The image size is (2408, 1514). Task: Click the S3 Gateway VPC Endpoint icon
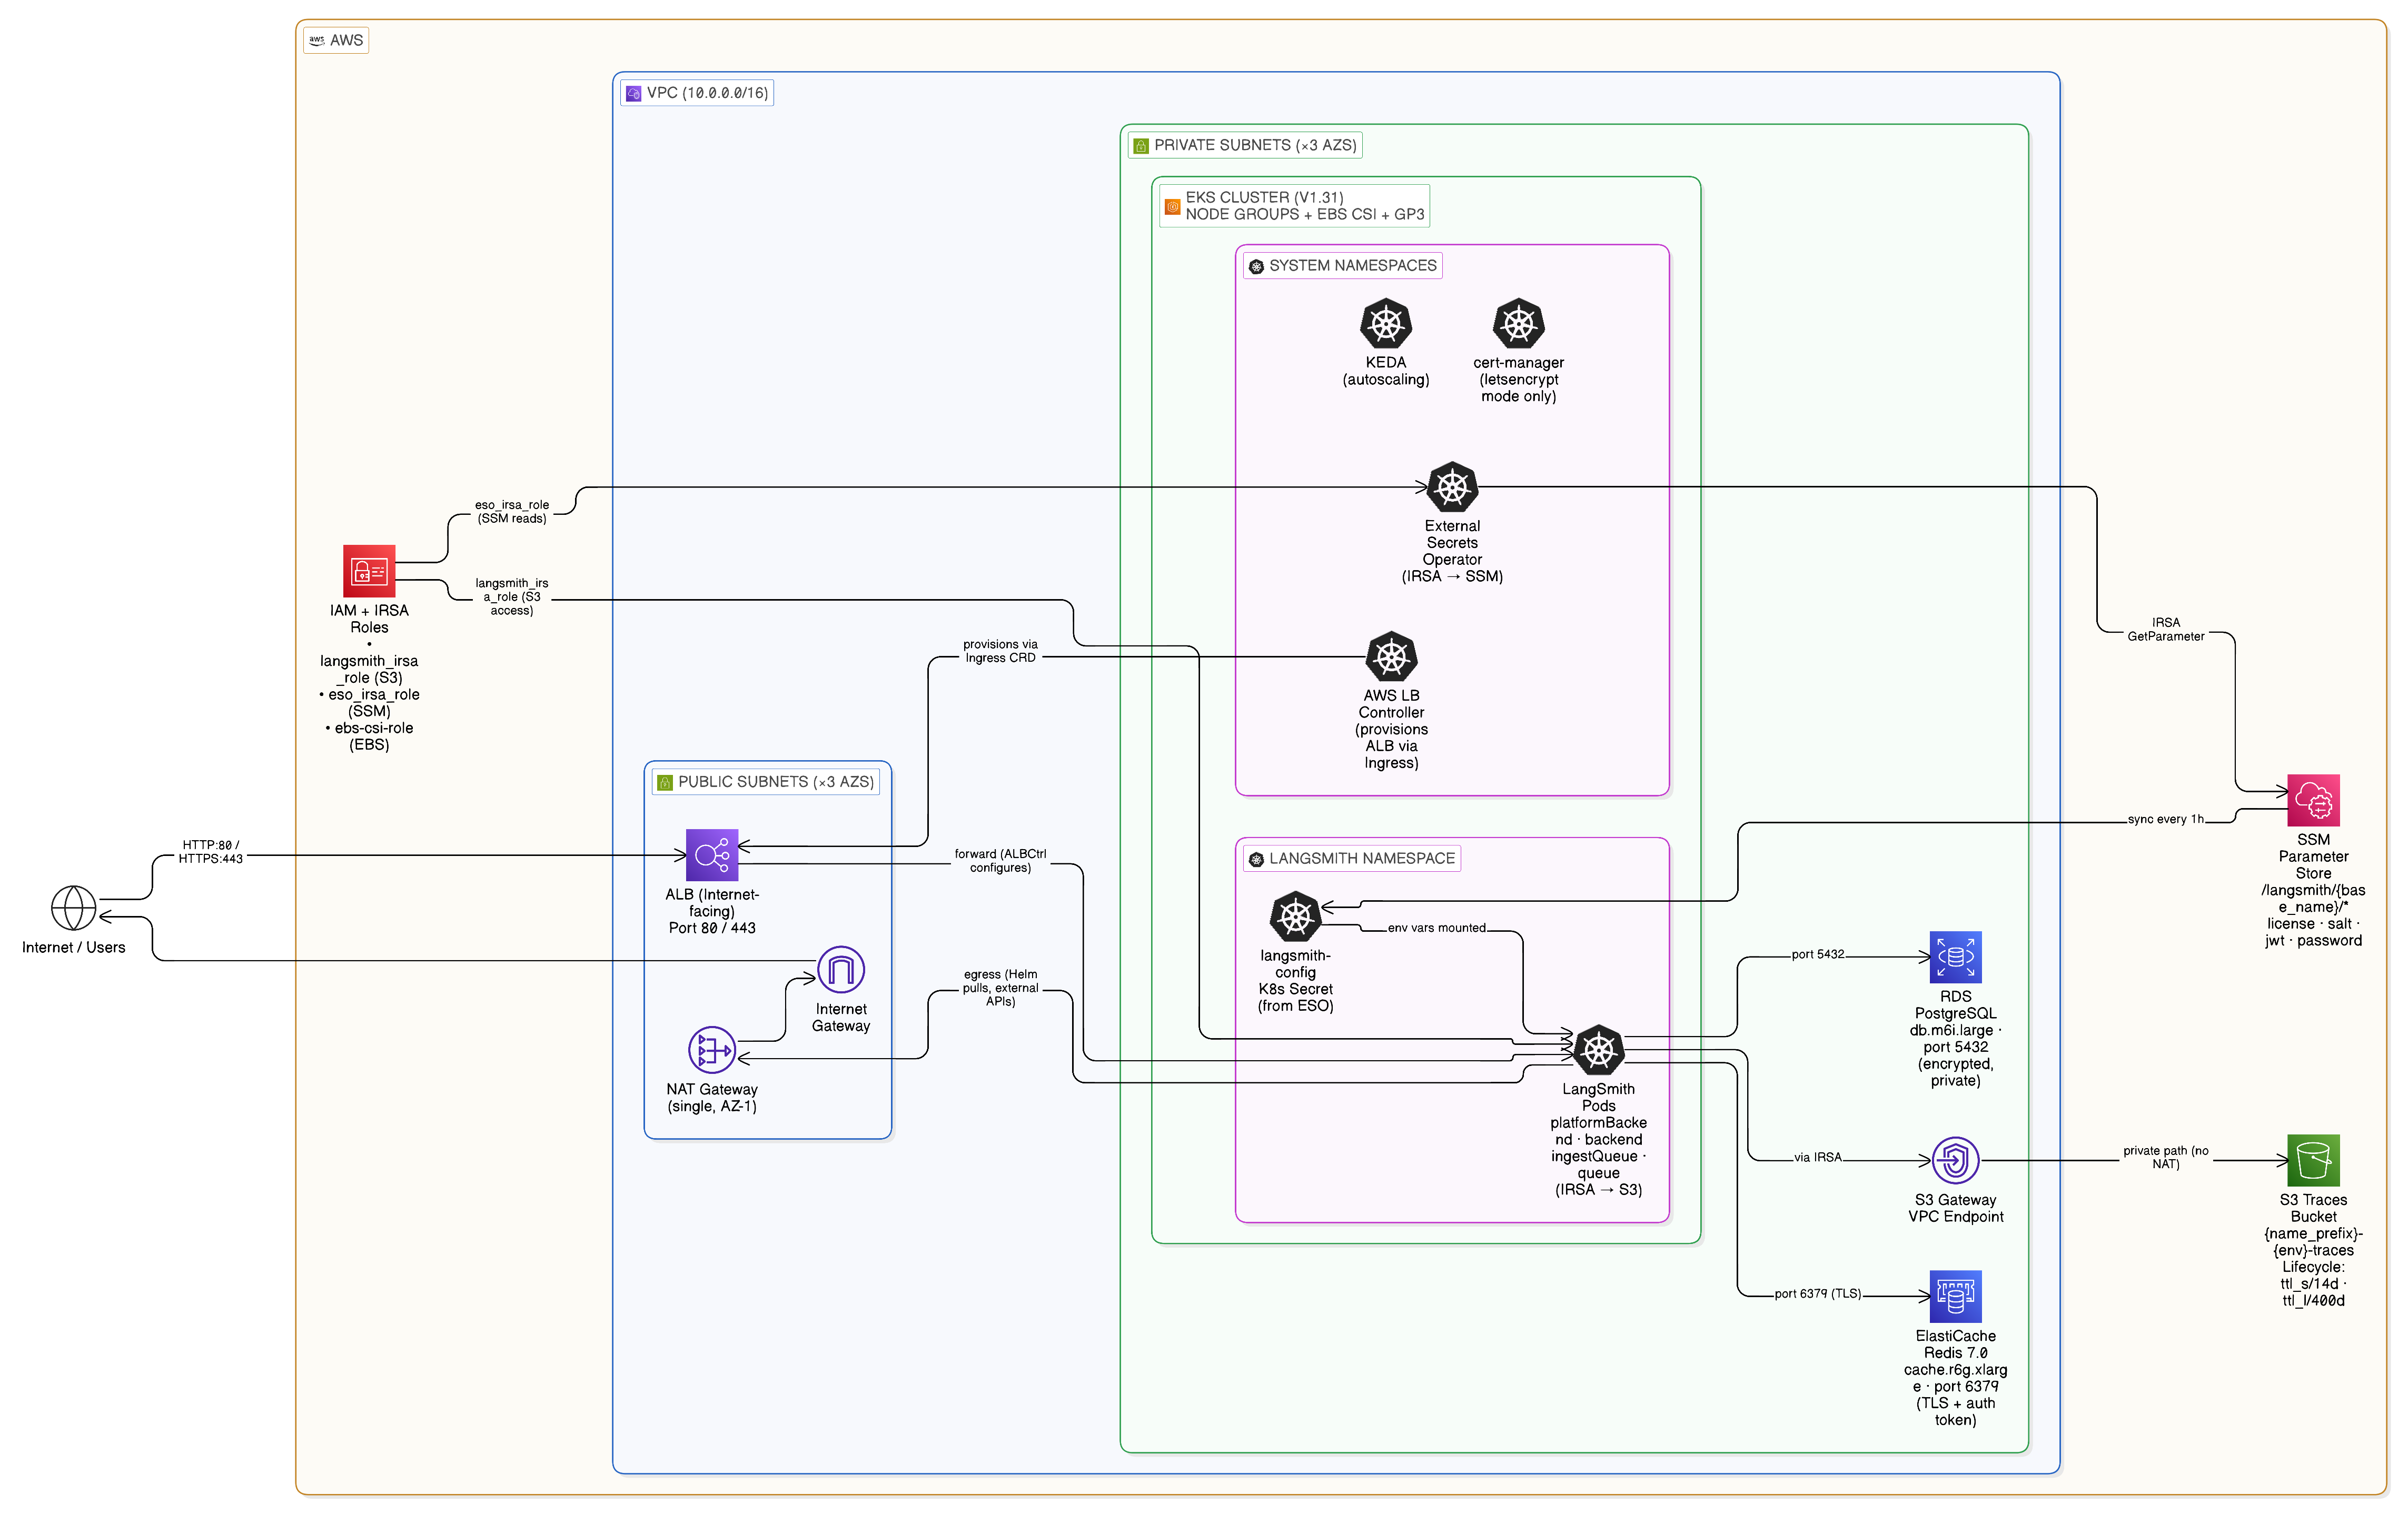coord(1956,1161)
